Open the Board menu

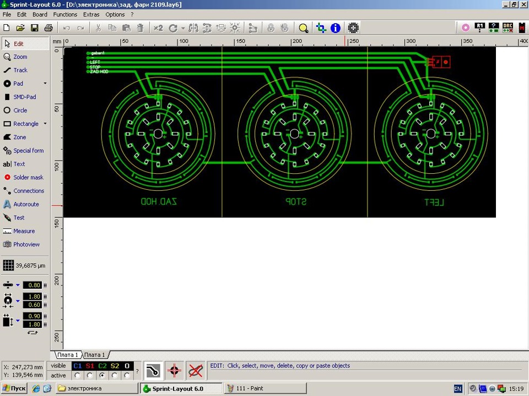click(x=40, y=14)
